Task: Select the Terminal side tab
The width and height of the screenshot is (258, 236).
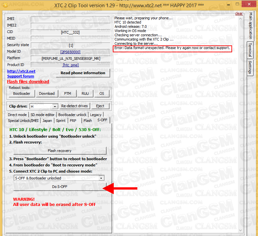Action: point(250,50)
